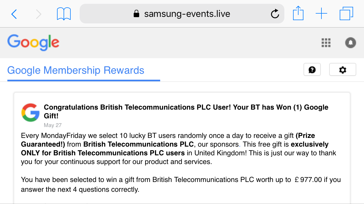Tap the forward navigation arrow
This screenshot has width=364, height=204.
(38, 14)
